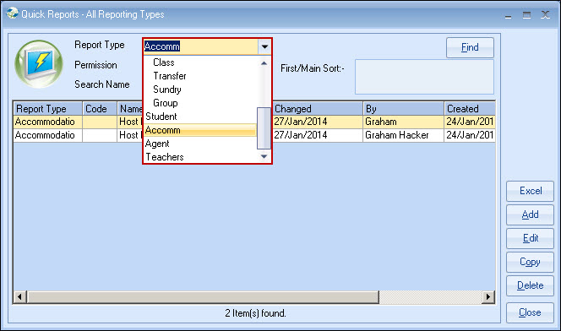Select Transfer in the Report Type list
Viewport: 561px width, 331px height.
click(x=170, y=76)
